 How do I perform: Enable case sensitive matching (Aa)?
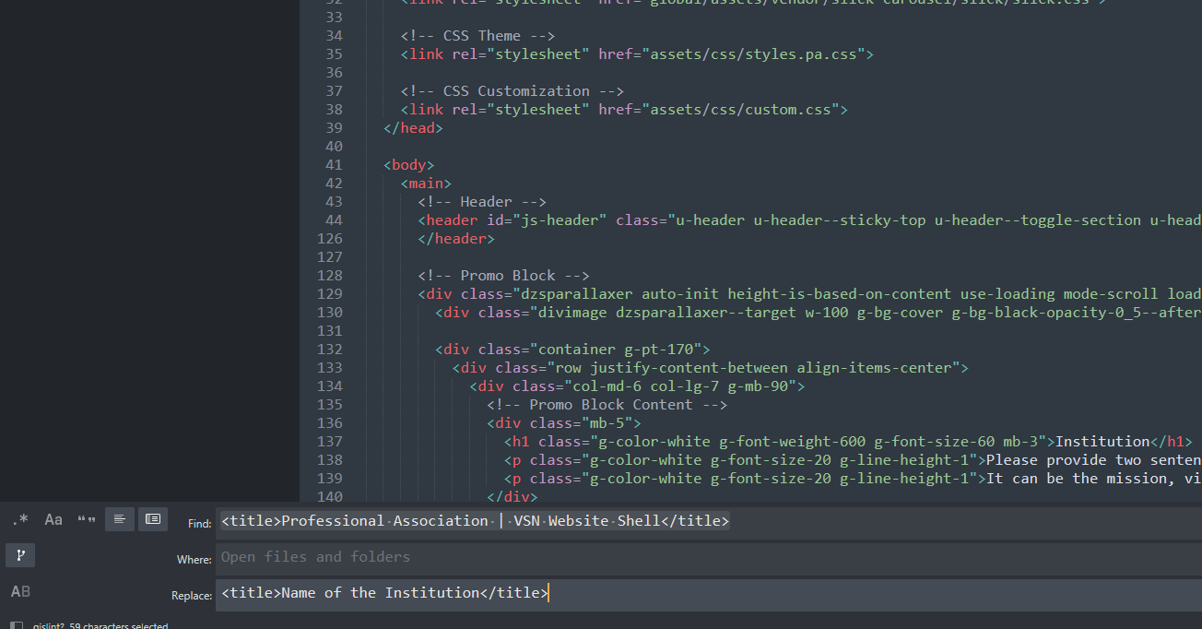click(x=53, y=520)
